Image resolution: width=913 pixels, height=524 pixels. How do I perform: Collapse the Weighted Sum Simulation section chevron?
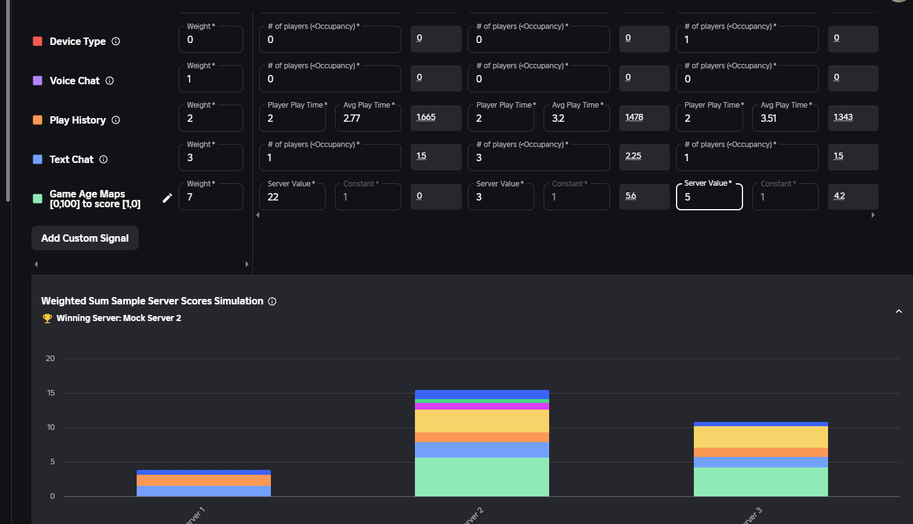click(x=899, y=311)
